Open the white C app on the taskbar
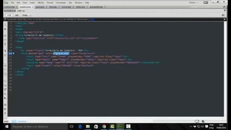This screenshot has height=130, width=231. click(x=128, y=126)
